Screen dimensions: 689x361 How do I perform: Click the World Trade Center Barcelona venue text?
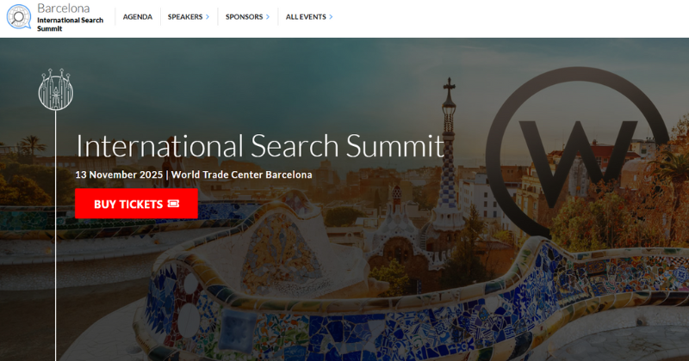[x=242, y=174]
